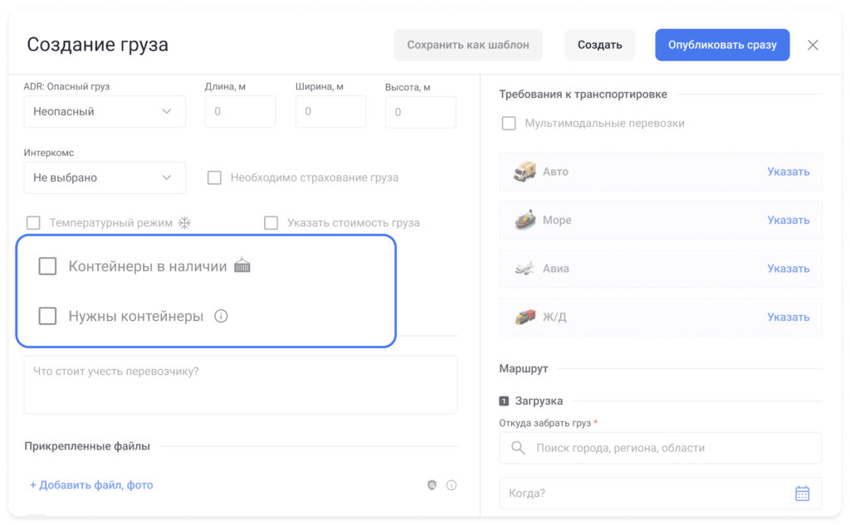Click the Создать button
The width and height of the screenshot is (850, 525).
click(599, 45)
